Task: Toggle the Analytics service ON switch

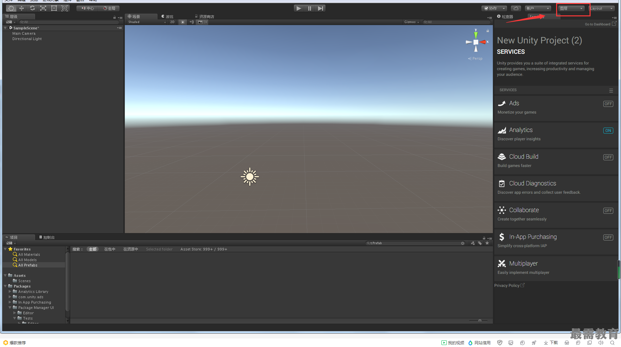Action: point(608,131)
